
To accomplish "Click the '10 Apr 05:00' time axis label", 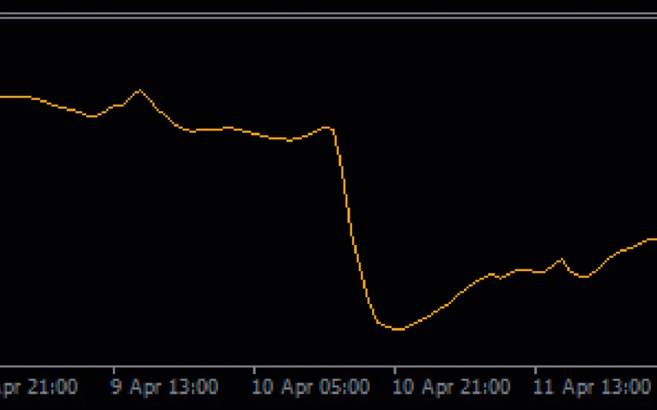I will click(310, 386).
